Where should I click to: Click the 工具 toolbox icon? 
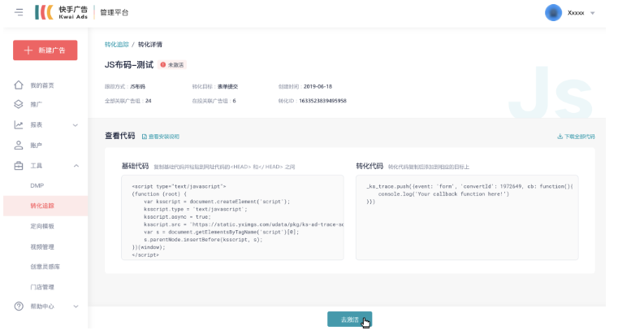[19, 166]
